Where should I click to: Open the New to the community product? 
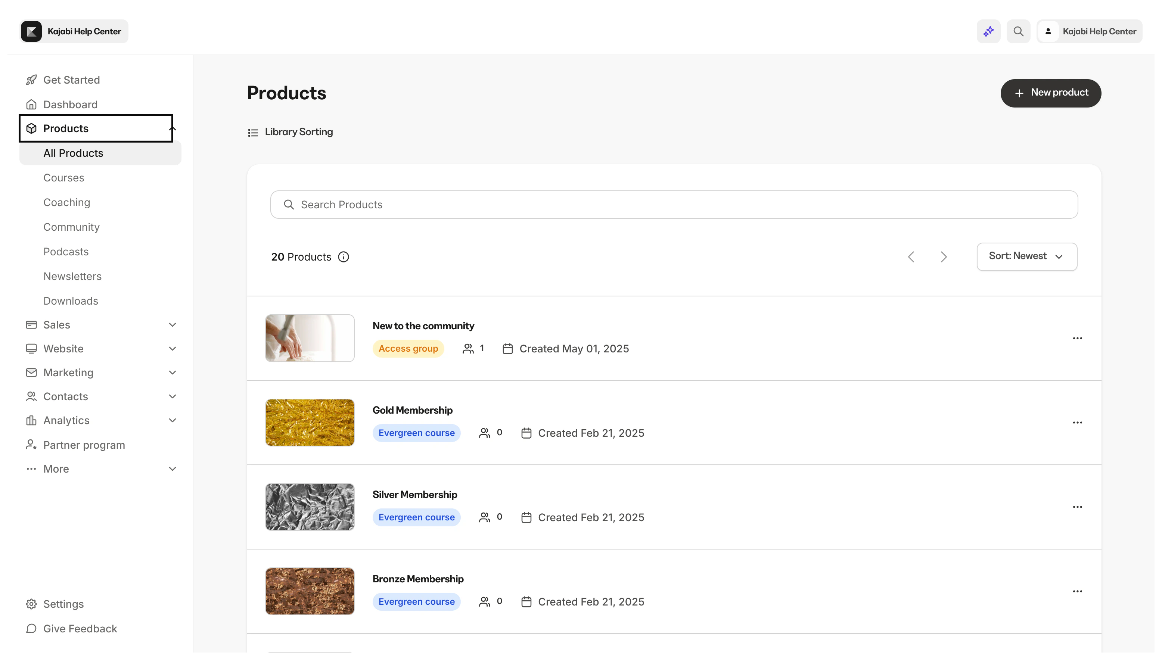pyautogui.click(x=423, y=326)
